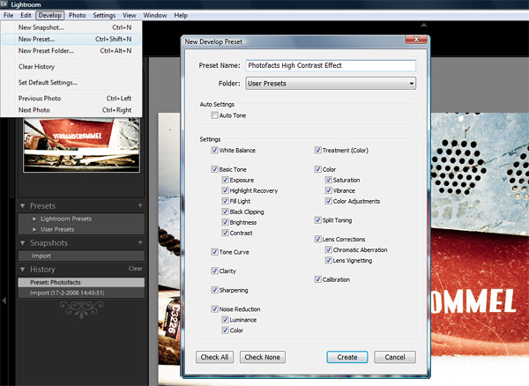This screenshot has height=386, width=529.
Task: Uncheck the White Balance setting
Action: [x=214, y=150]
